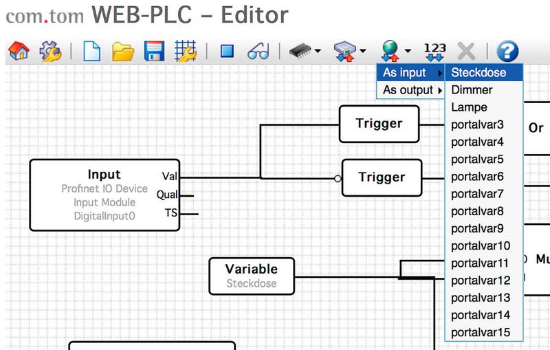Delete selection with gray X icon
The width and height of the screenshot is (550, 350).
tap(466, 52)
